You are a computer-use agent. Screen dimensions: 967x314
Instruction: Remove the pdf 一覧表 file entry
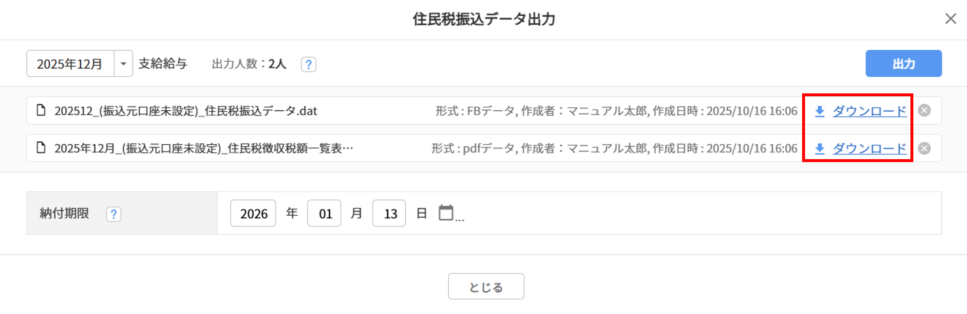(924, 148)
